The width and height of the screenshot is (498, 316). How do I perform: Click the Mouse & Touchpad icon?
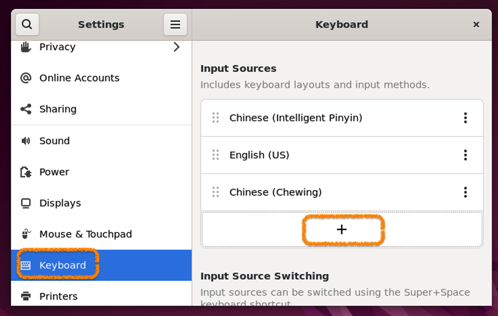[x=26, y=234]
